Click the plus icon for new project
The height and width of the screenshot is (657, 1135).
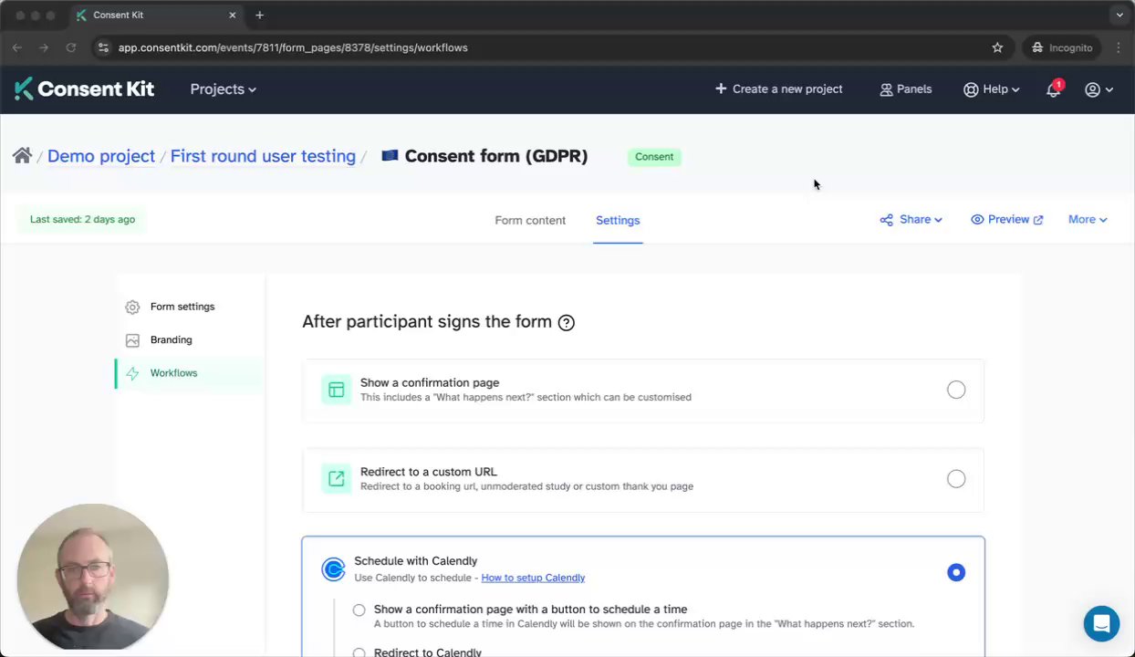click(721, 89)
